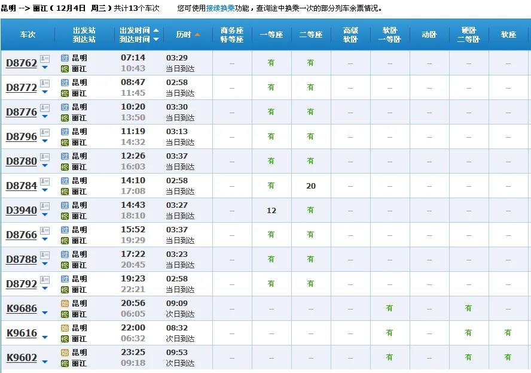The height and width of the screenshot is (373, 531).
Task: Toggle the orange sort arrow on 历时
Action: 197,34
